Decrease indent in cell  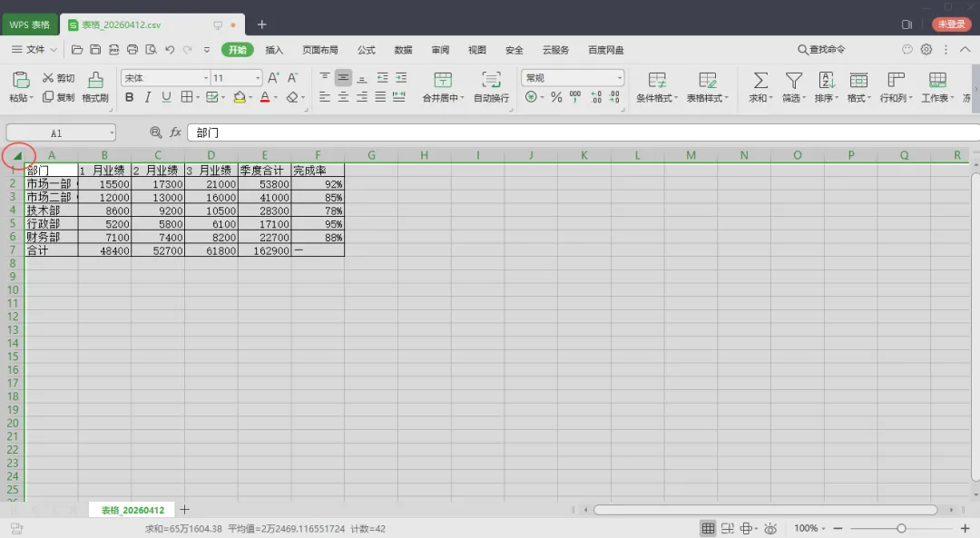pos(383,77)
